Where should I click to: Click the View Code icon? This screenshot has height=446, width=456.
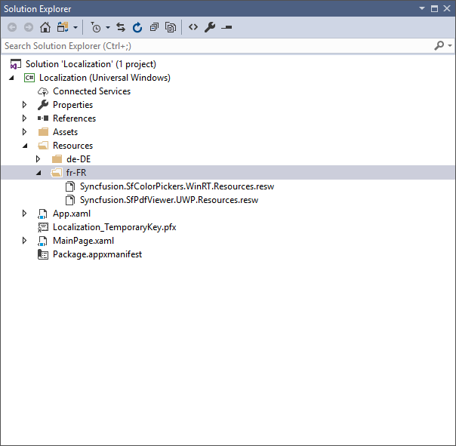pos(193,27)
